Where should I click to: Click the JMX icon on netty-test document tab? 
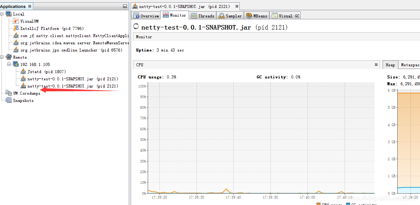[x=135, y=6]
